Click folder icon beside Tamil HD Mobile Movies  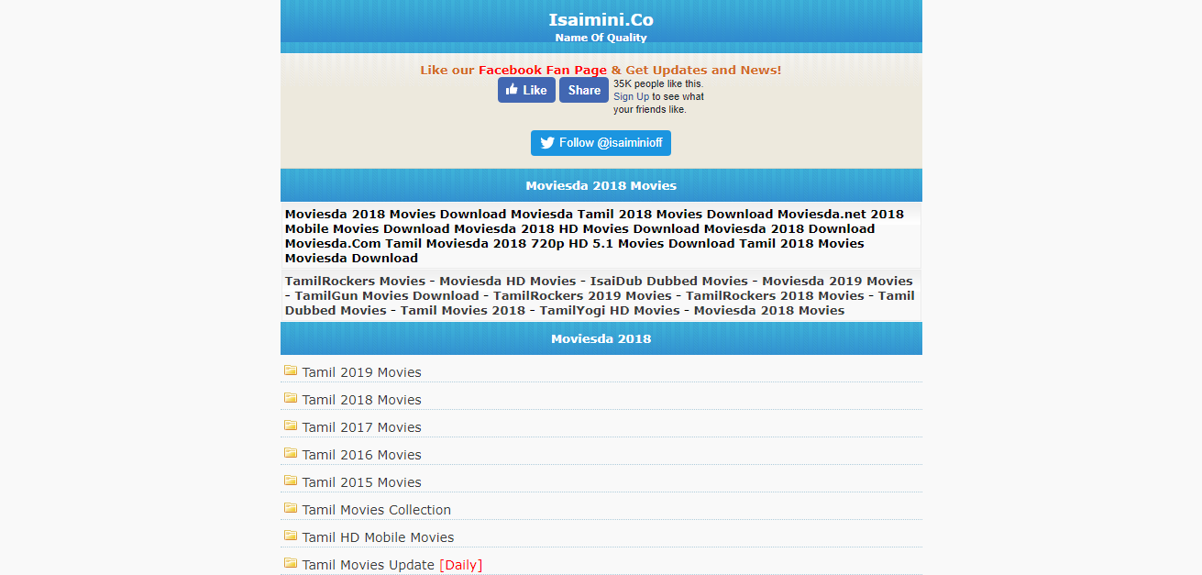point(291,536)
